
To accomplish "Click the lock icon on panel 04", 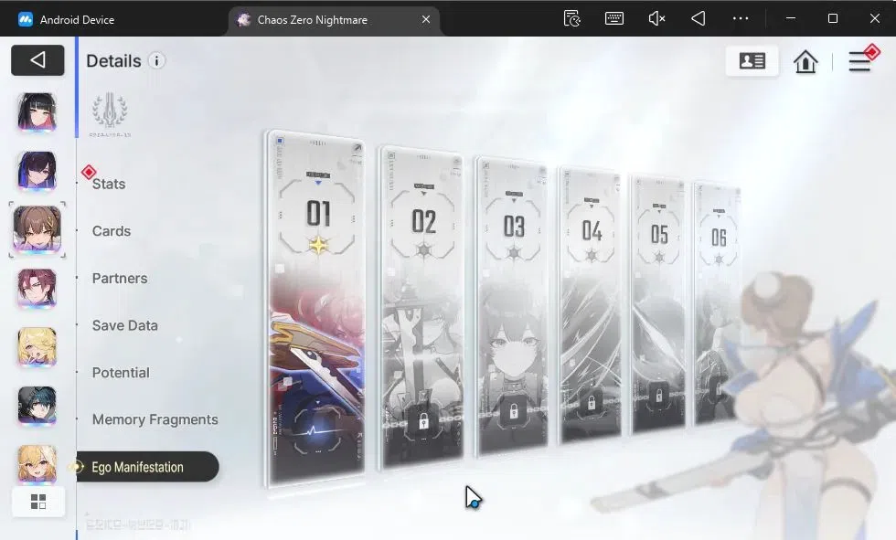I will (x=592, y=401).
